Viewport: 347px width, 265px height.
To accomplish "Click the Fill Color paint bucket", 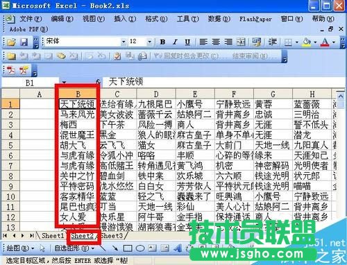I will [x=307, y=42].
